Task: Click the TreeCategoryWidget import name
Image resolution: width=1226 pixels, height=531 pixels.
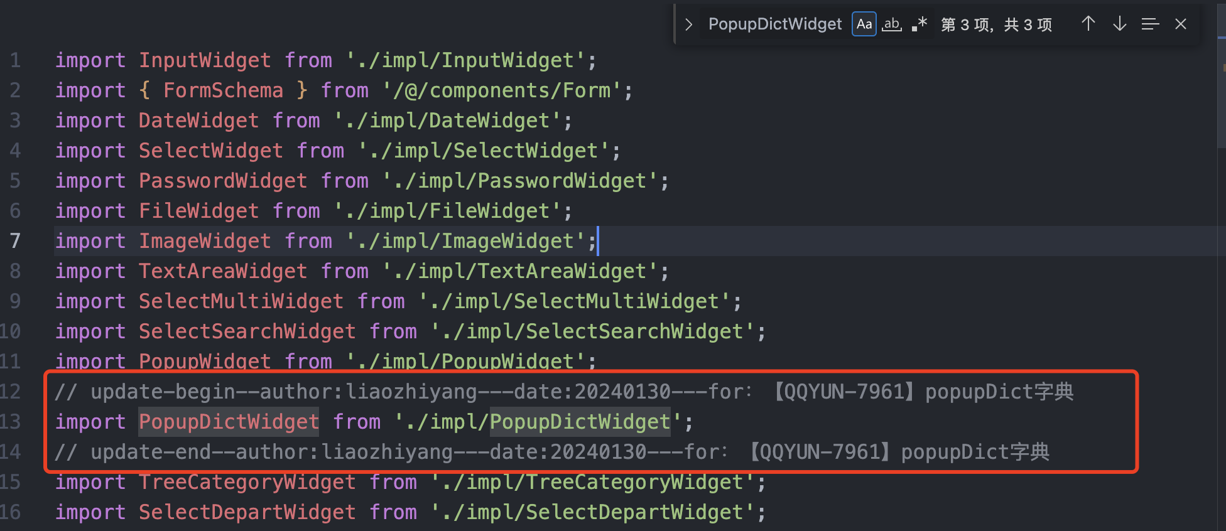Action: [x=247, y=482]
